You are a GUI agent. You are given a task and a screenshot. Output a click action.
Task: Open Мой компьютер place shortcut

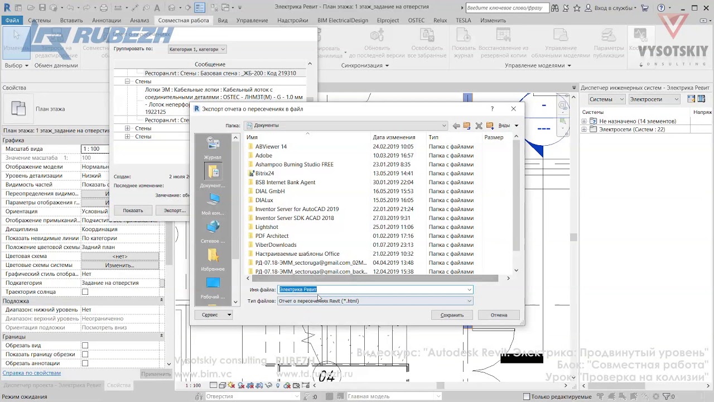[x=213, y=204]
